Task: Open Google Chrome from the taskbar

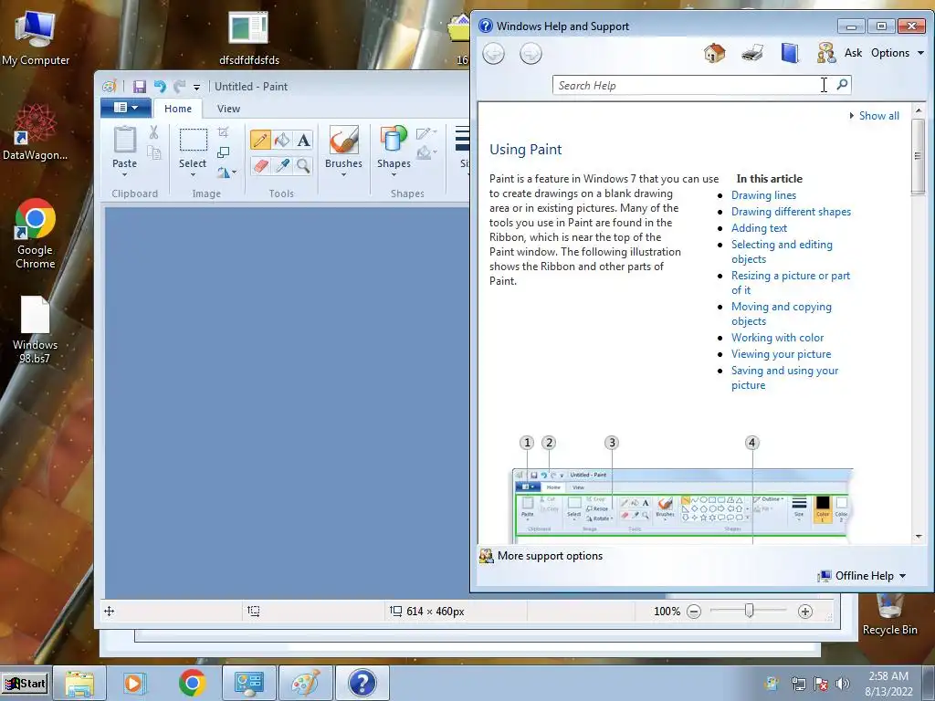Action: point(192,683)
